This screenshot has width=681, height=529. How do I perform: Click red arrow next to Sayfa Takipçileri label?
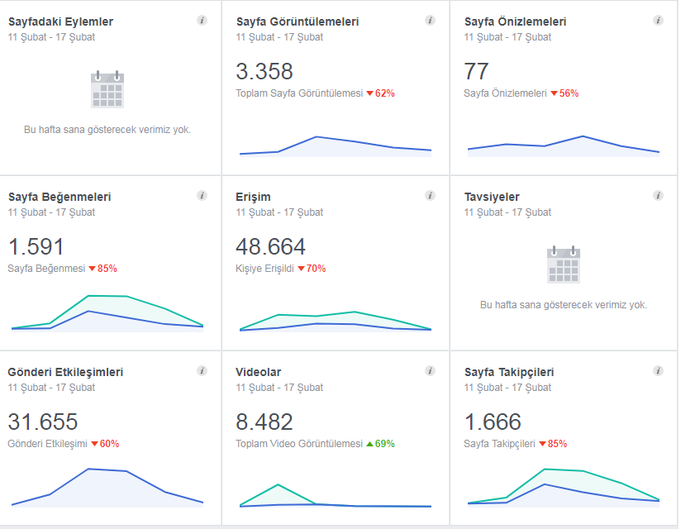pyautogui.click(x=542, y=444)
